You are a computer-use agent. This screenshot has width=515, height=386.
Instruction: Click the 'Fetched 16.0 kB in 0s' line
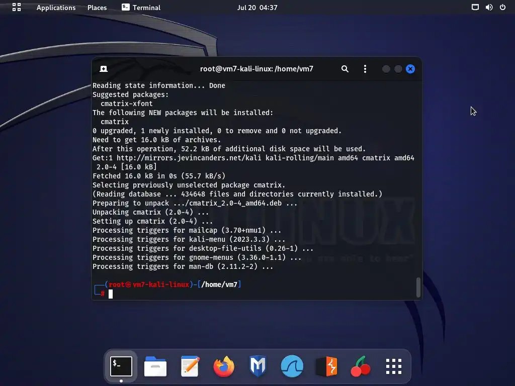[159, 176]
